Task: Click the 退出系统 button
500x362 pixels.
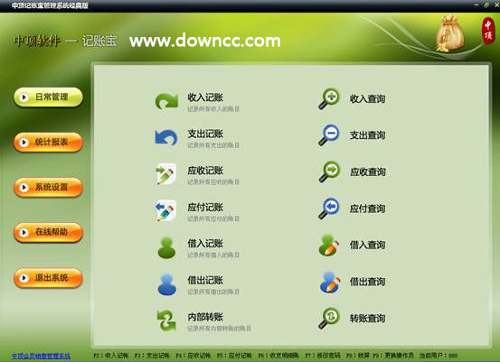Action: pyautogui.click(x=49, y=278)
